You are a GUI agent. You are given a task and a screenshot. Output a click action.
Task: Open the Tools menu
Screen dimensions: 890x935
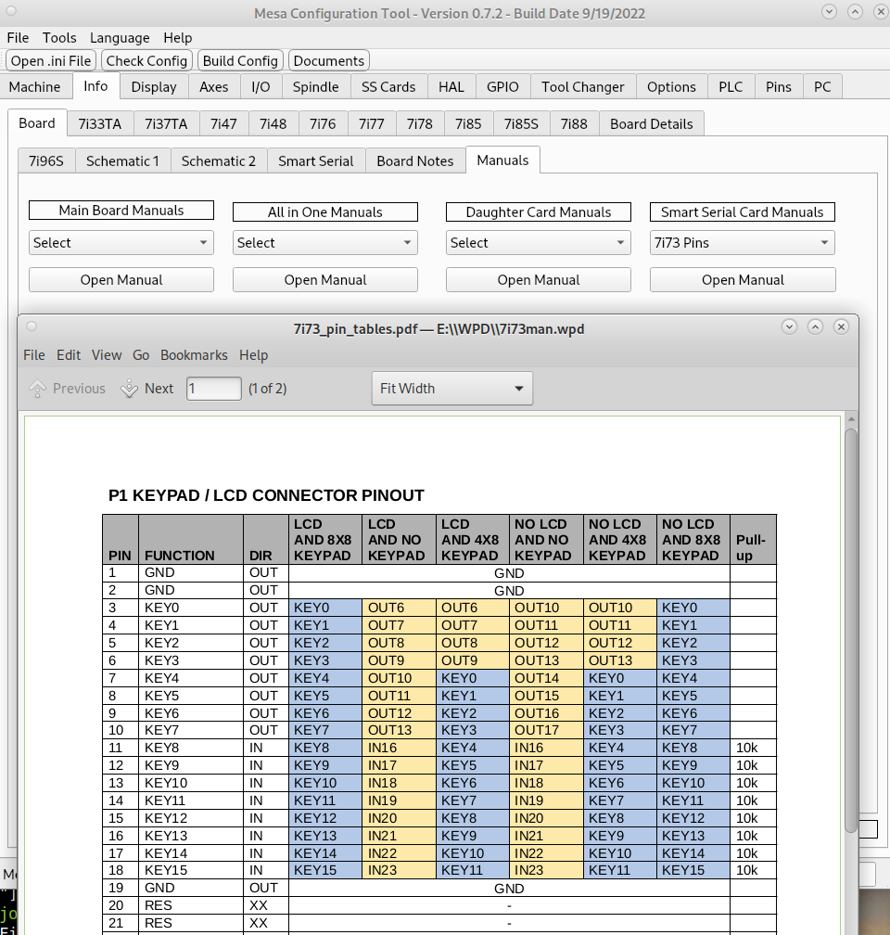coord(59,38)
